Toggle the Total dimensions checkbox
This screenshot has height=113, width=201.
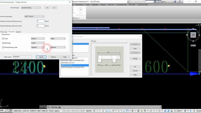click(3, 39)
